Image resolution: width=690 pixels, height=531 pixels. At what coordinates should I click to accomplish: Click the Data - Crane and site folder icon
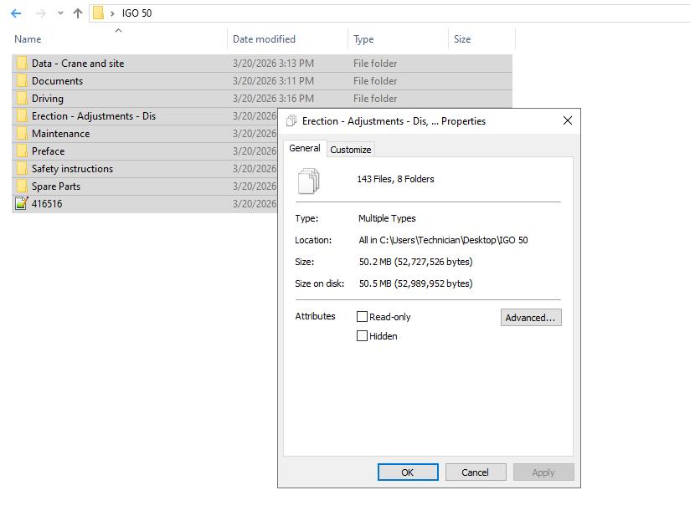point(21,64)
